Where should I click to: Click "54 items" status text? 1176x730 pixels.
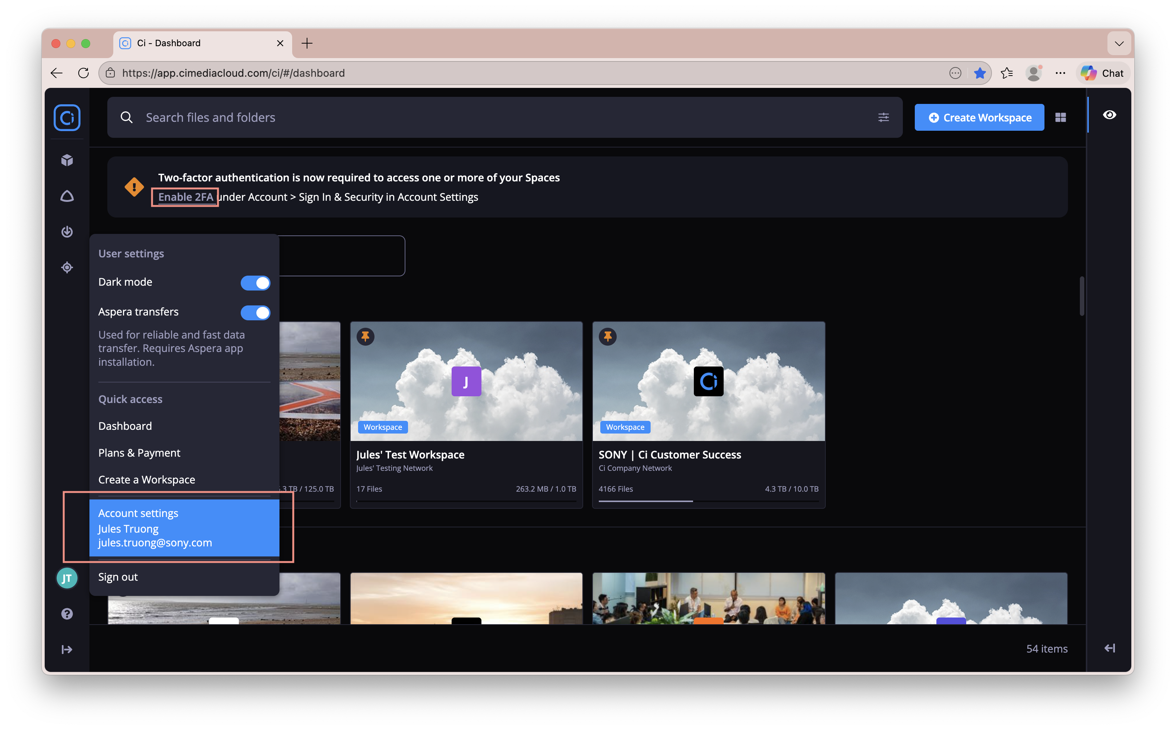tap(1047, 648)
